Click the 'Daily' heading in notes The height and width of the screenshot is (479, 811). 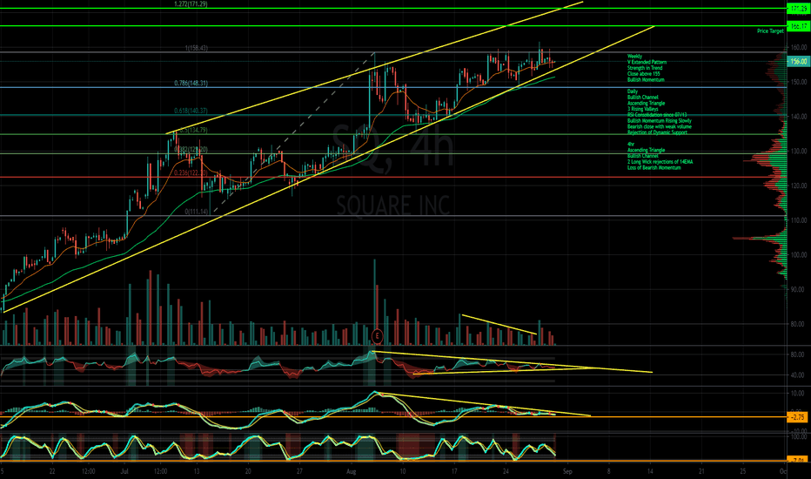coord(633,91)
